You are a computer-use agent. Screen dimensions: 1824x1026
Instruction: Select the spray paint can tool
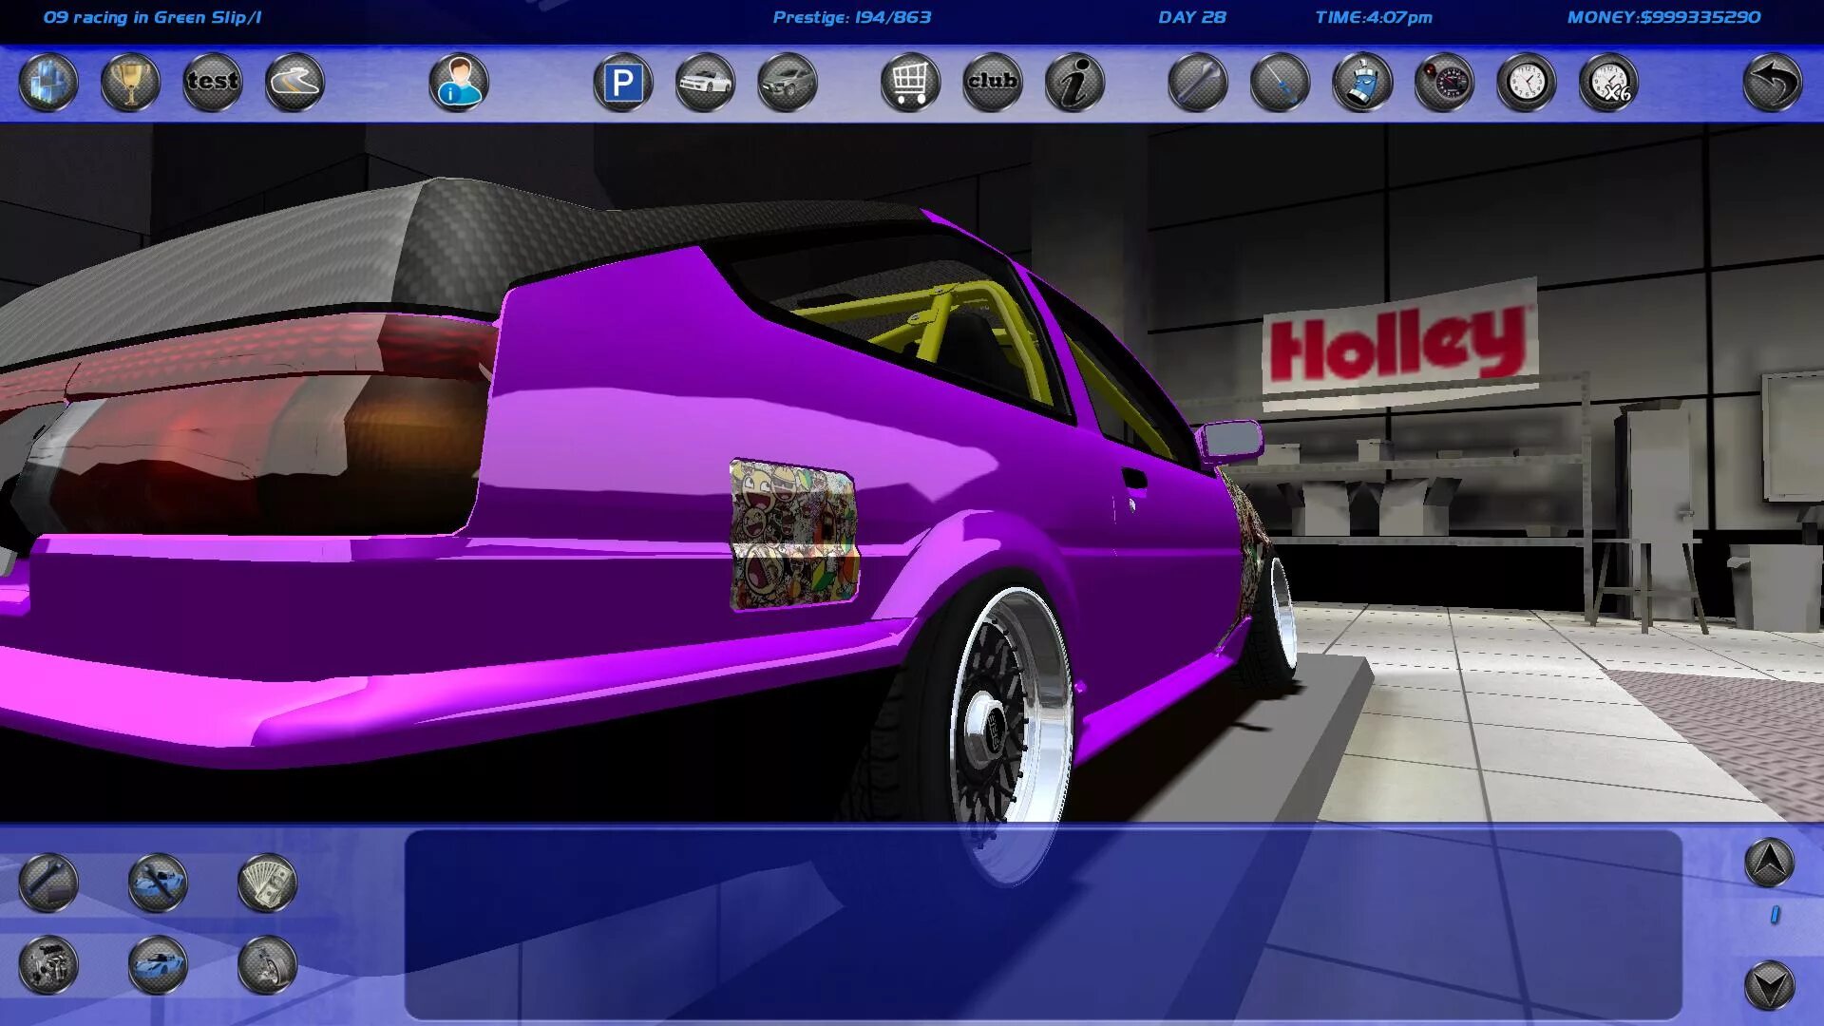point(1362,83)
